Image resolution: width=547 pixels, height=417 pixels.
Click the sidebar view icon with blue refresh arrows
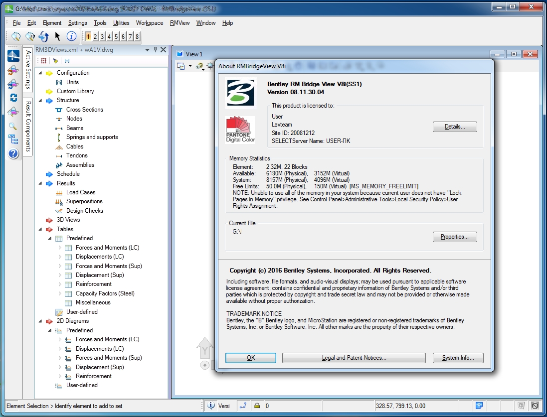[13, 84]
